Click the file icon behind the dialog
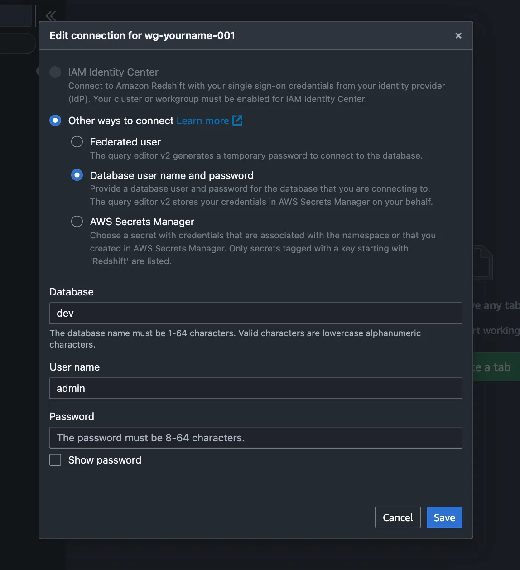The width and height of the screenshot is (520, 570). [x=483, y=263]
